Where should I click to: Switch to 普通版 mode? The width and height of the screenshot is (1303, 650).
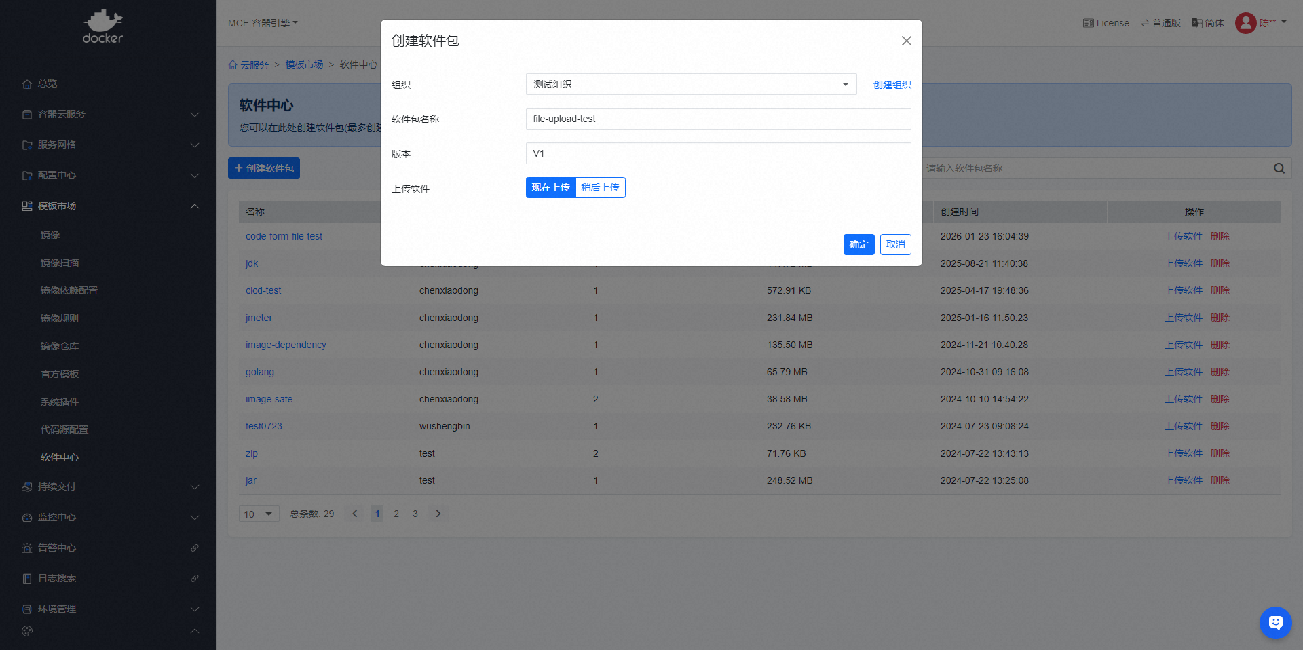pyautogui.click(x=1160, y=23)
